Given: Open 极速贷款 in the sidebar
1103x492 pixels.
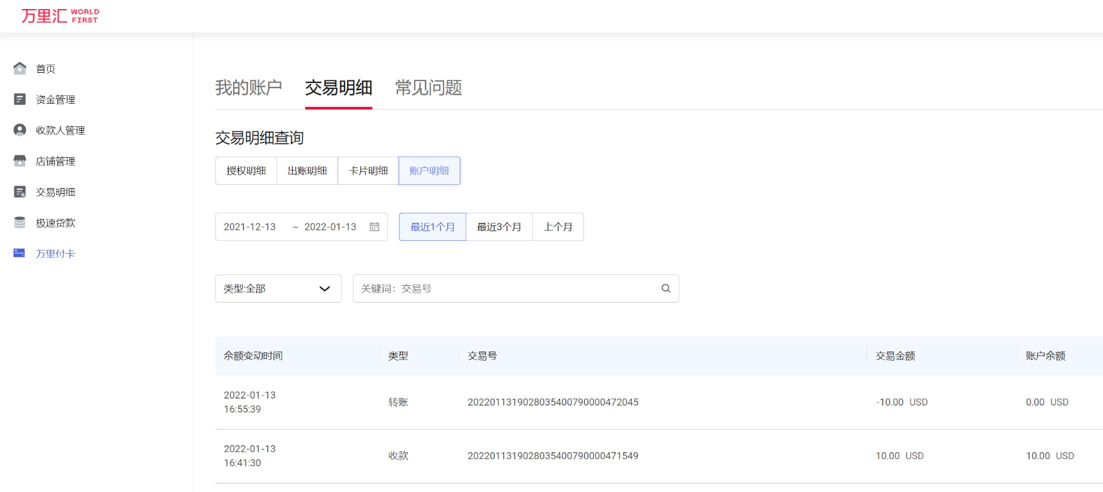Looking at the screenshot, I should pyautogui.click(x=55, y=223).
